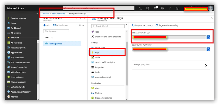
Task: Open the account avatar menu
Action: pos(211,8)
